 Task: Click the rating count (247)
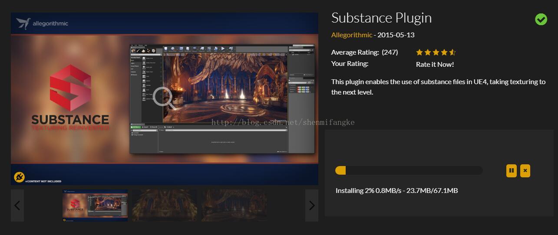pos(390,52)
